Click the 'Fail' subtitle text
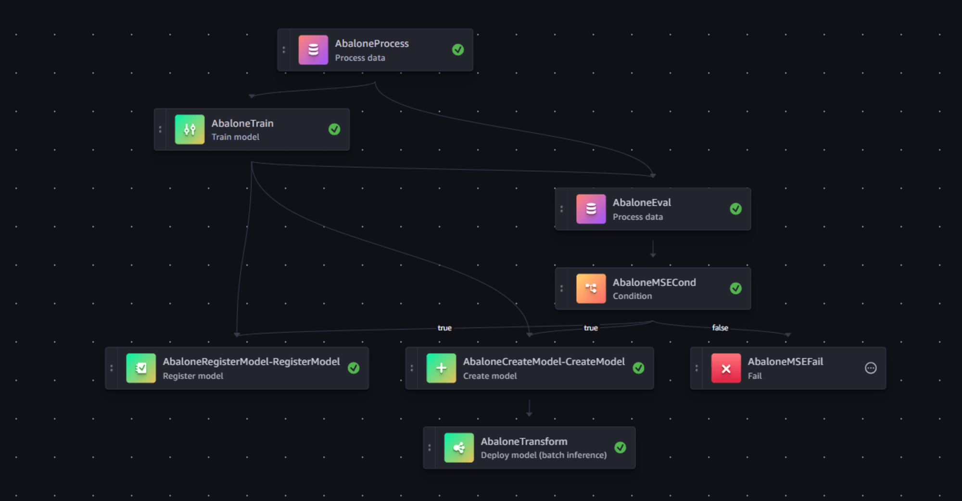962x501 pixels. click(x=755, y=376)
